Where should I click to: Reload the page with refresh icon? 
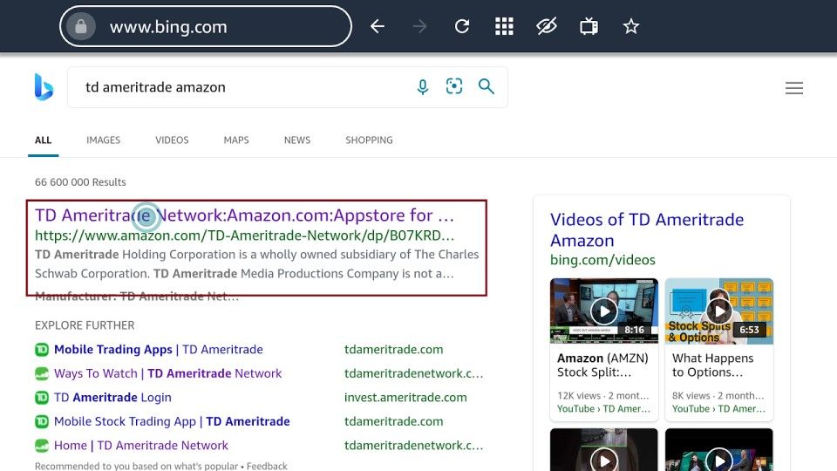tap(462, 26)
